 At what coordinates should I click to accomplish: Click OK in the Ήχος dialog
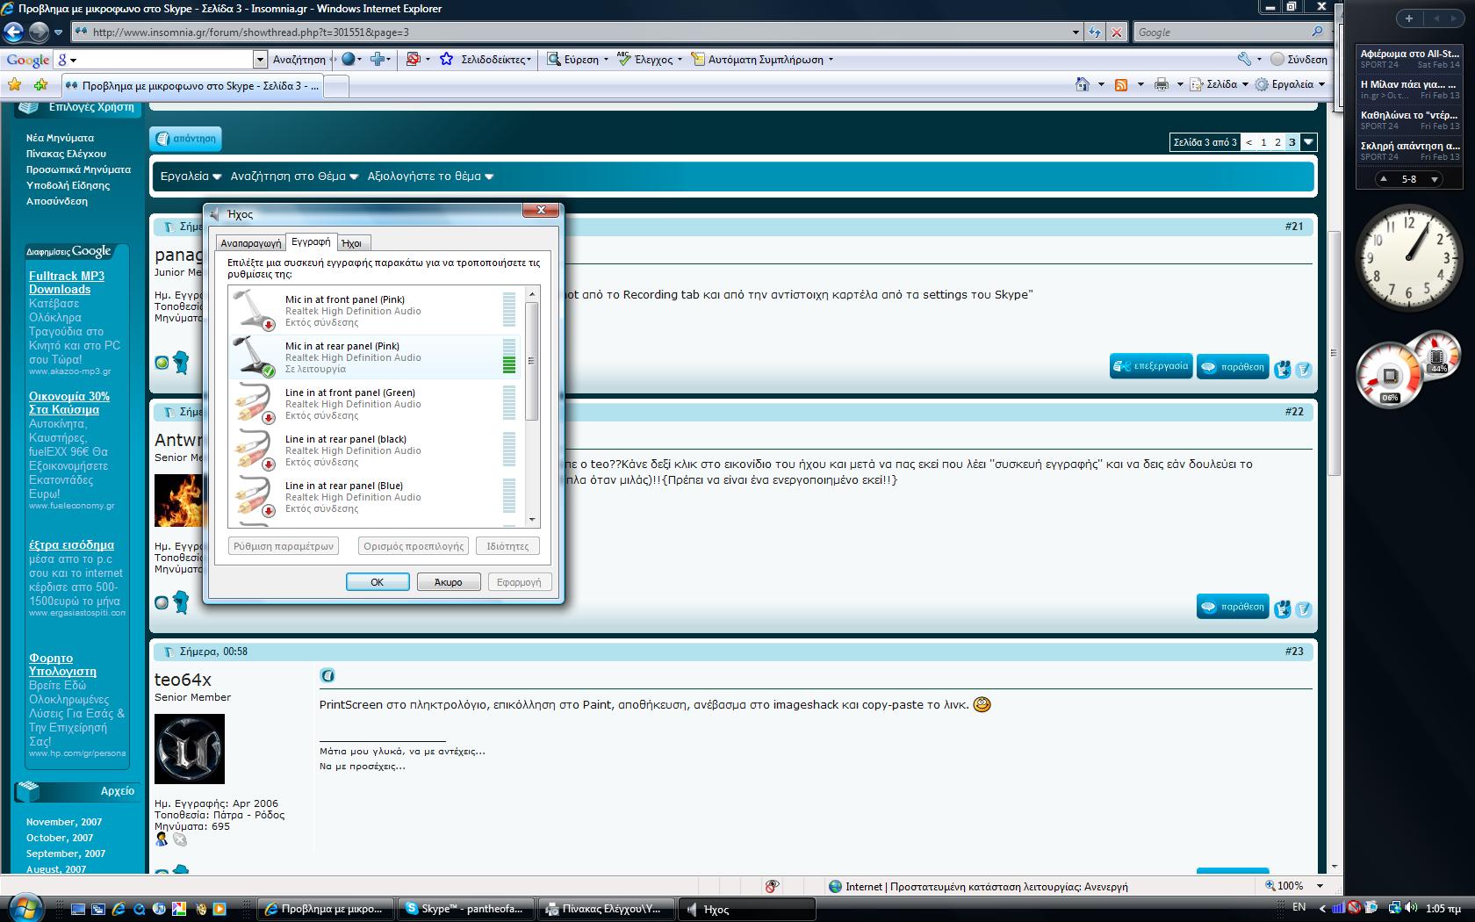tap(377, 581)
